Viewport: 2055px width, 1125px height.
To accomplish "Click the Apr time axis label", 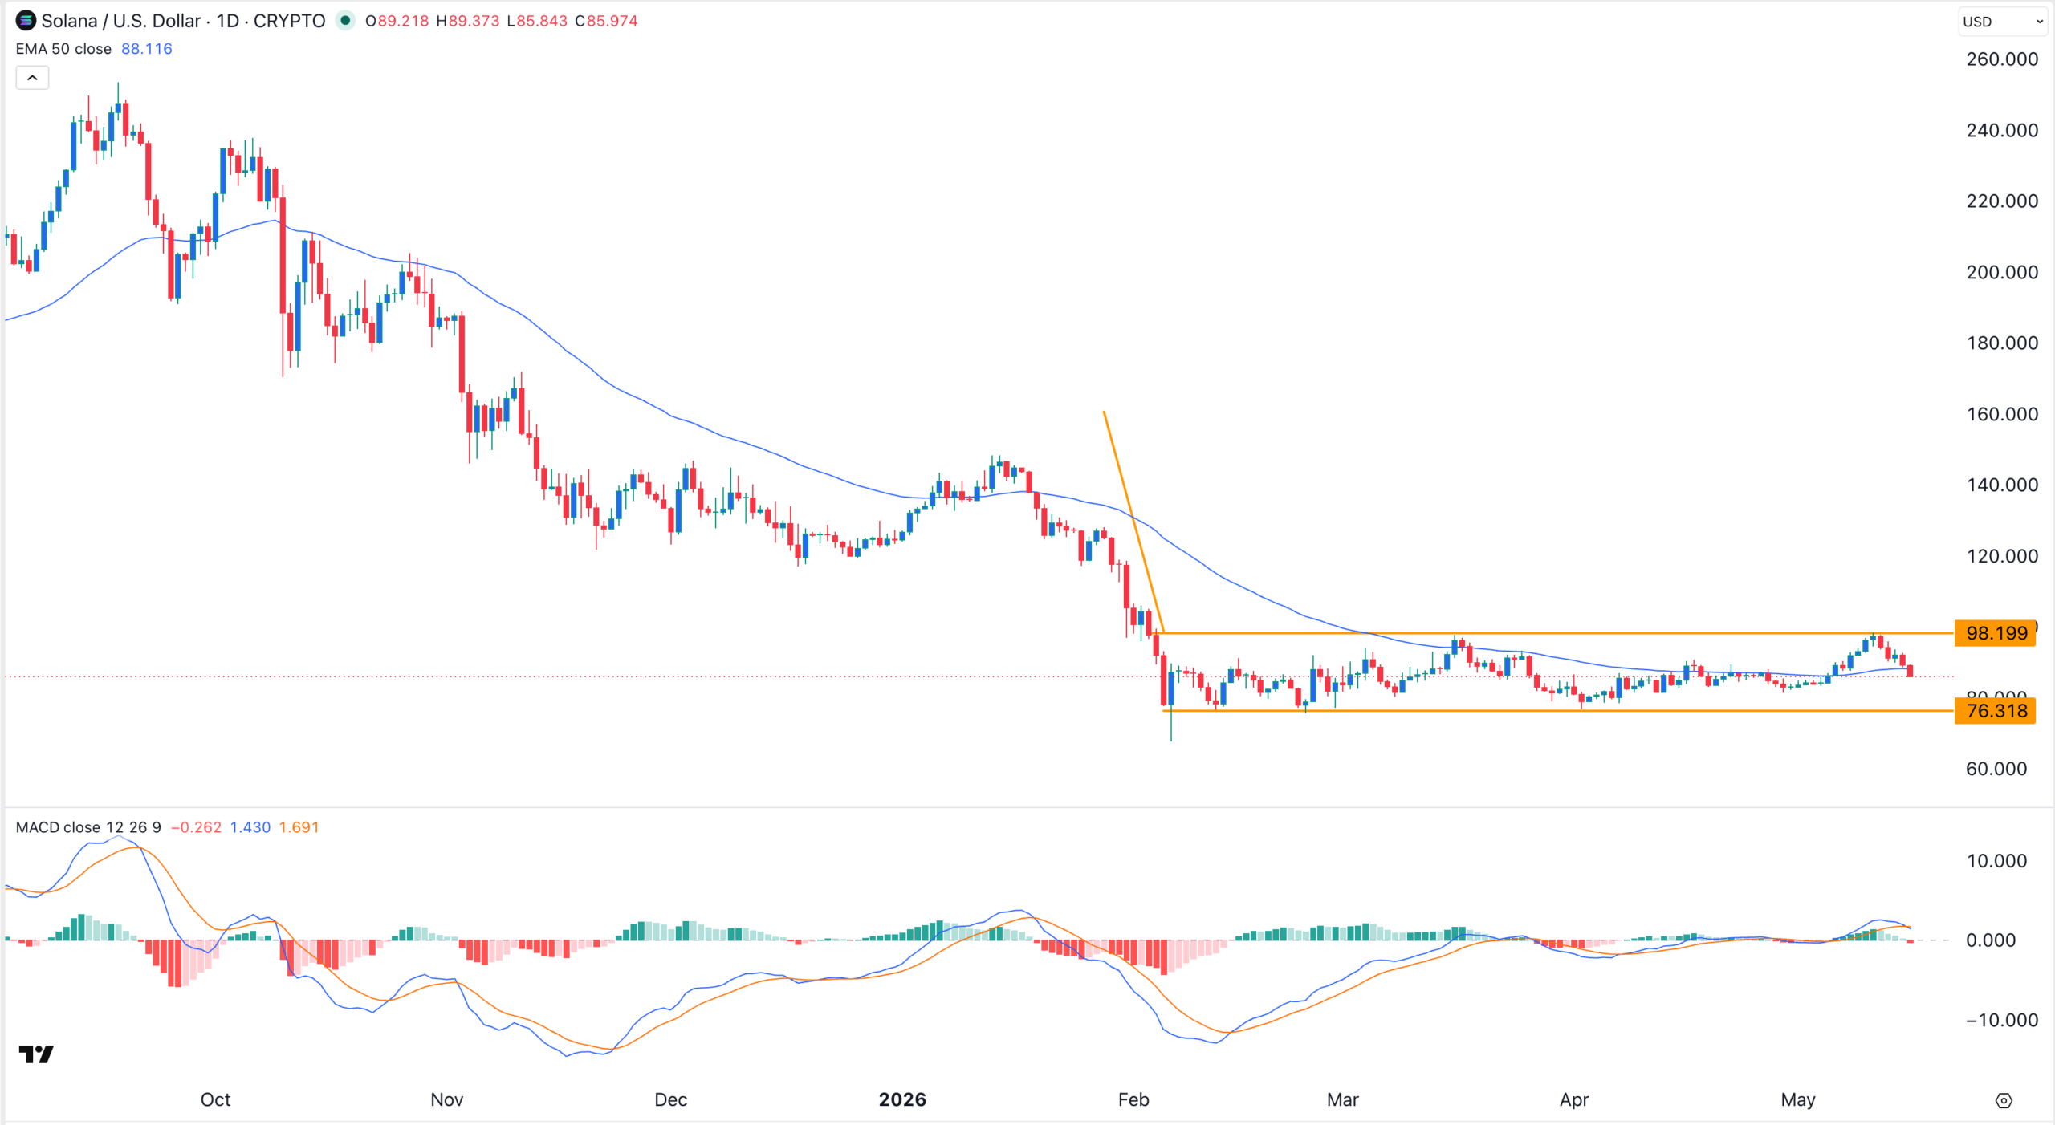I will (1574, 1099).
